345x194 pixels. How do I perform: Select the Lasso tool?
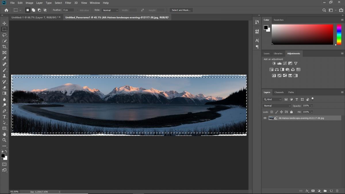(x=4, y=35)
